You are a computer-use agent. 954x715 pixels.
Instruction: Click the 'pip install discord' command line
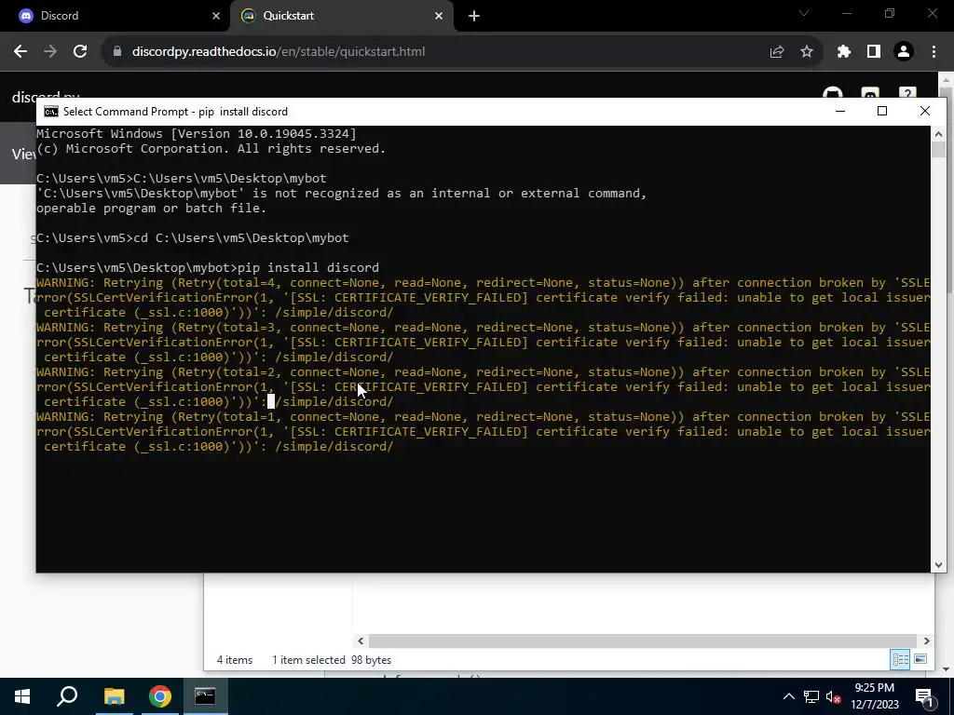(x=208, y=267)
